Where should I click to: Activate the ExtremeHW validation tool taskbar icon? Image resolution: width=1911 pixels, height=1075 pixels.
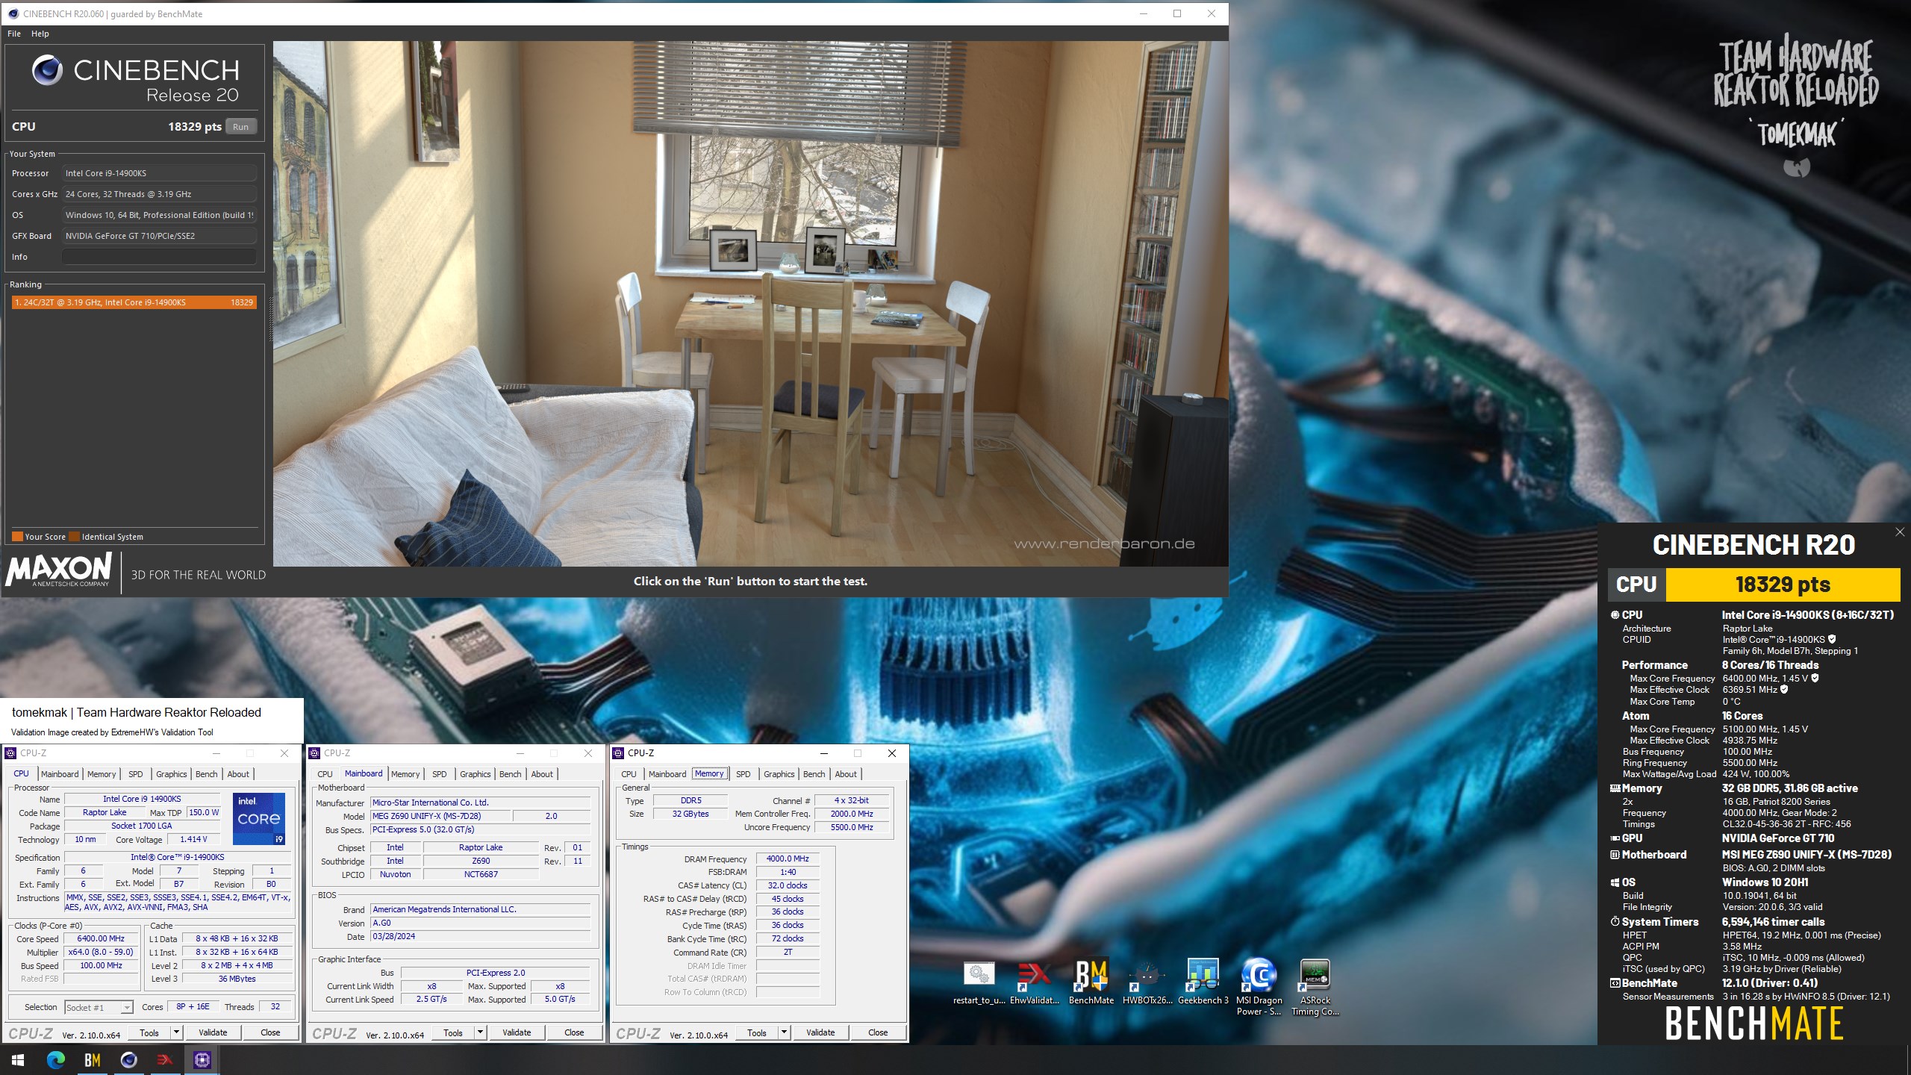click(165, 1059)
